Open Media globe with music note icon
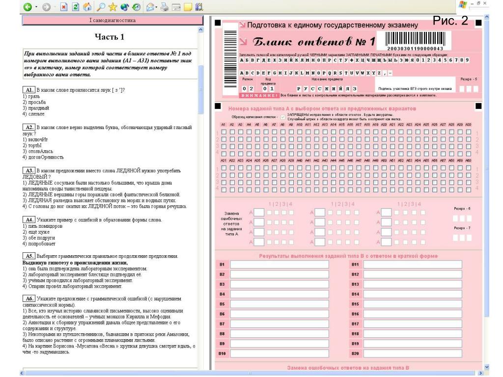Image resolution: width=503 pixels, height=377 pixels. [x=124, y=7]
